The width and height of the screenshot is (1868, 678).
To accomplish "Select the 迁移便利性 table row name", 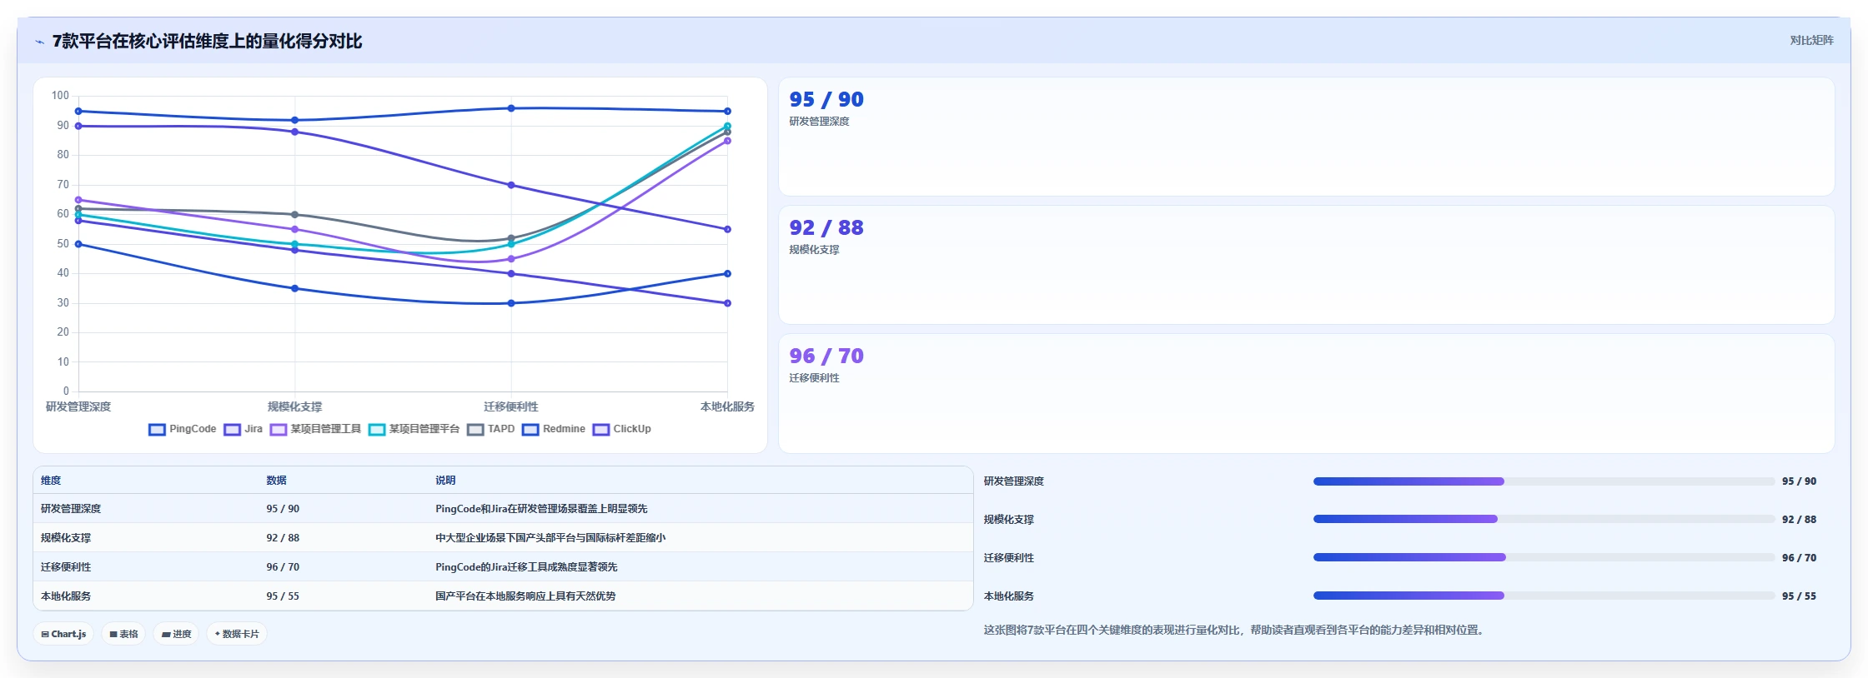I will tap(66, 567).
